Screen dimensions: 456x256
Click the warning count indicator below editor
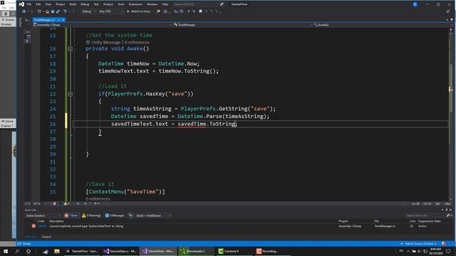click(x=66, y=204)
